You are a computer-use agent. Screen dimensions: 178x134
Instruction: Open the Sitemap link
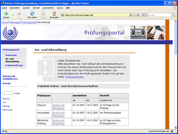[6, 106]
